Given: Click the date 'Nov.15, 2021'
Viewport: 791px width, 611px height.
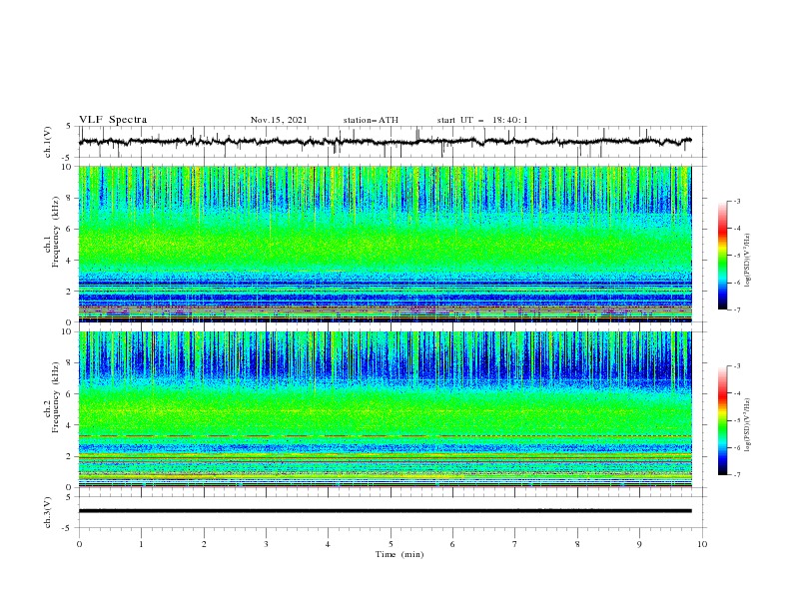Looking at the screenshot, I should coord(279,120).
